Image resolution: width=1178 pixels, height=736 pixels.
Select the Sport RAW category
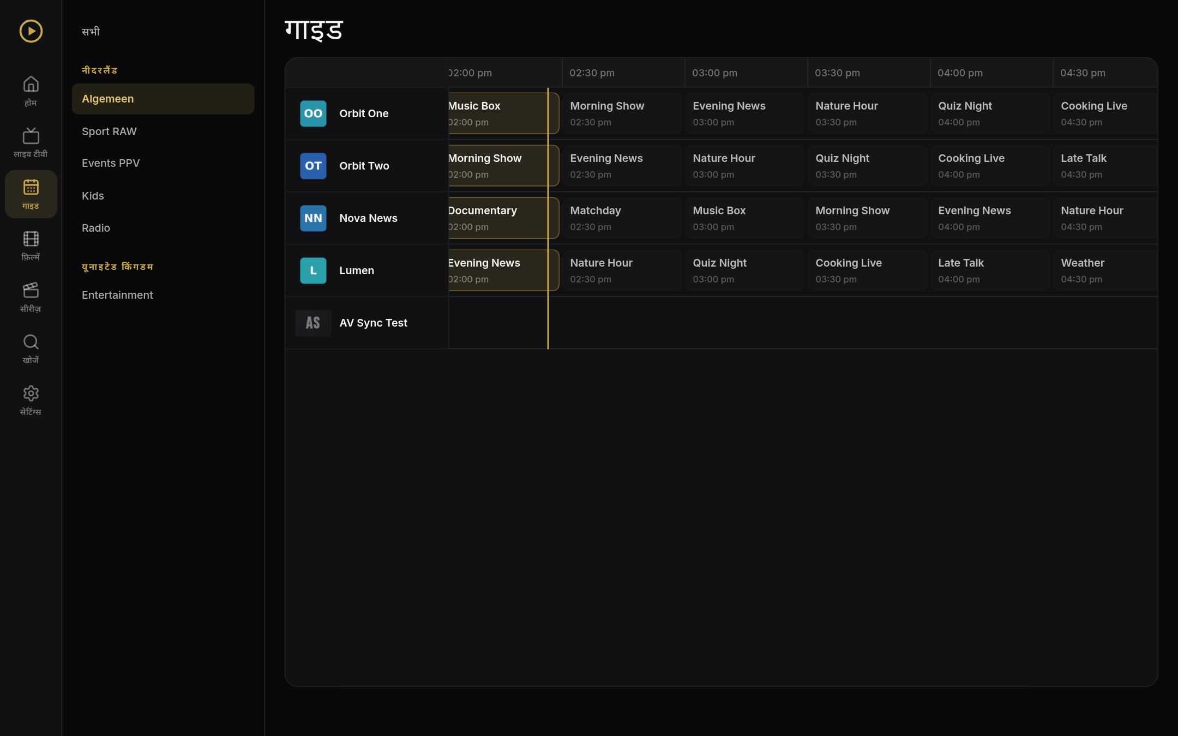pyautogui.click(x=163, y=131)
